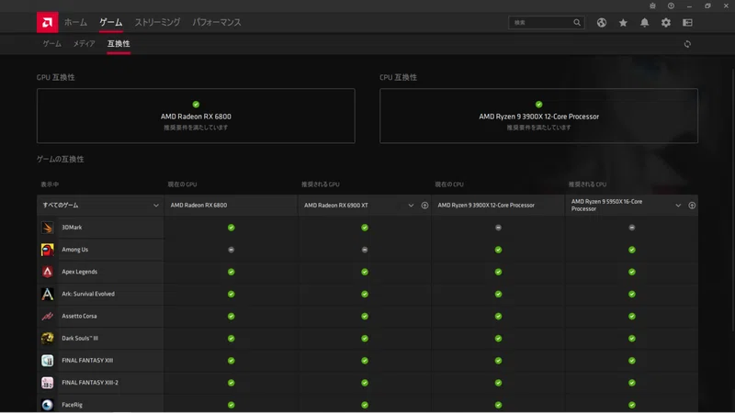Image resolution: width=735 pixels, height=413 pixels.
Task: Click the help question mark icon
Action: (671, 6)
